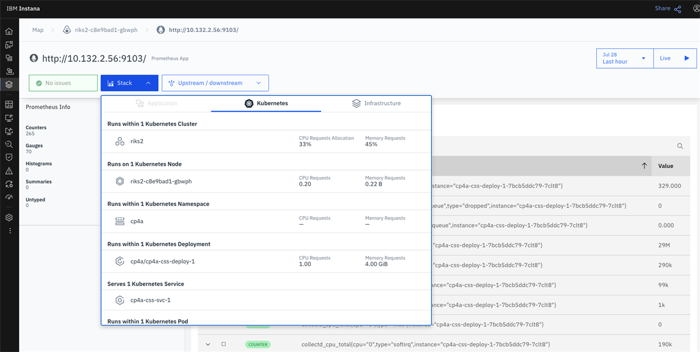Open the automation cycle sidebar icon

[x=9, y=184]
